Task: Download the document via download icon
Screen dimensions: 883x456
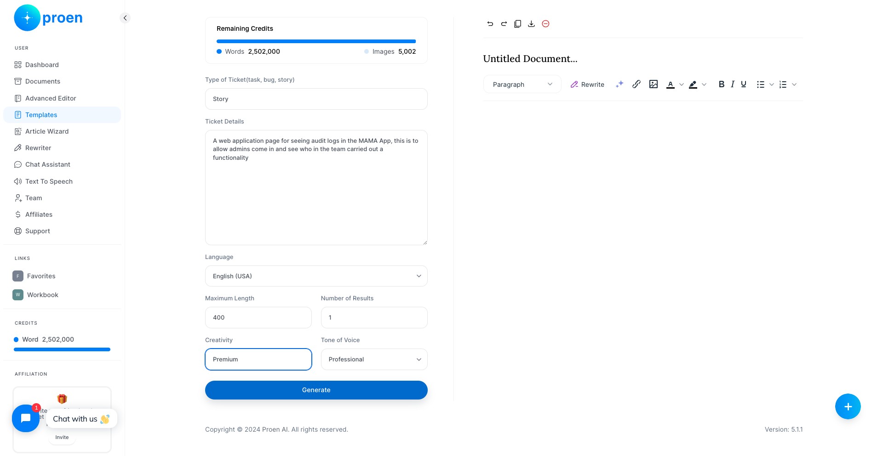Action: pyautogui.click(x=531, y=24)
